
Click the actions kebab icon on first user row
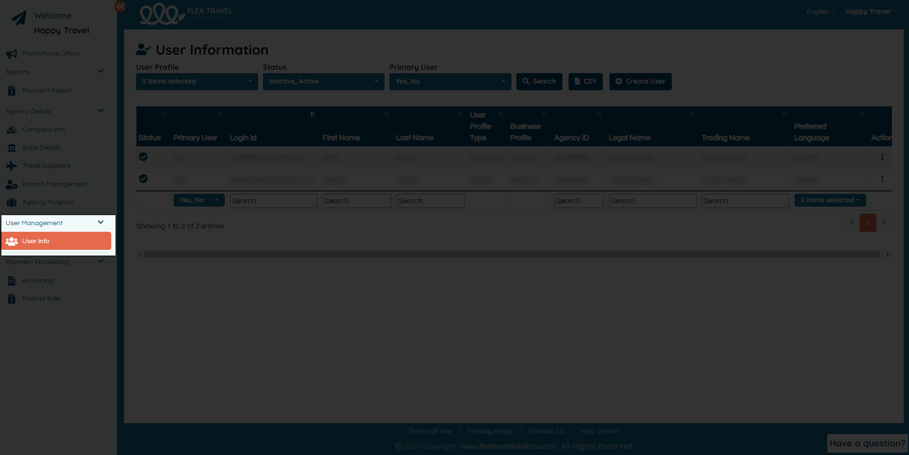click(x=882, y=157)
